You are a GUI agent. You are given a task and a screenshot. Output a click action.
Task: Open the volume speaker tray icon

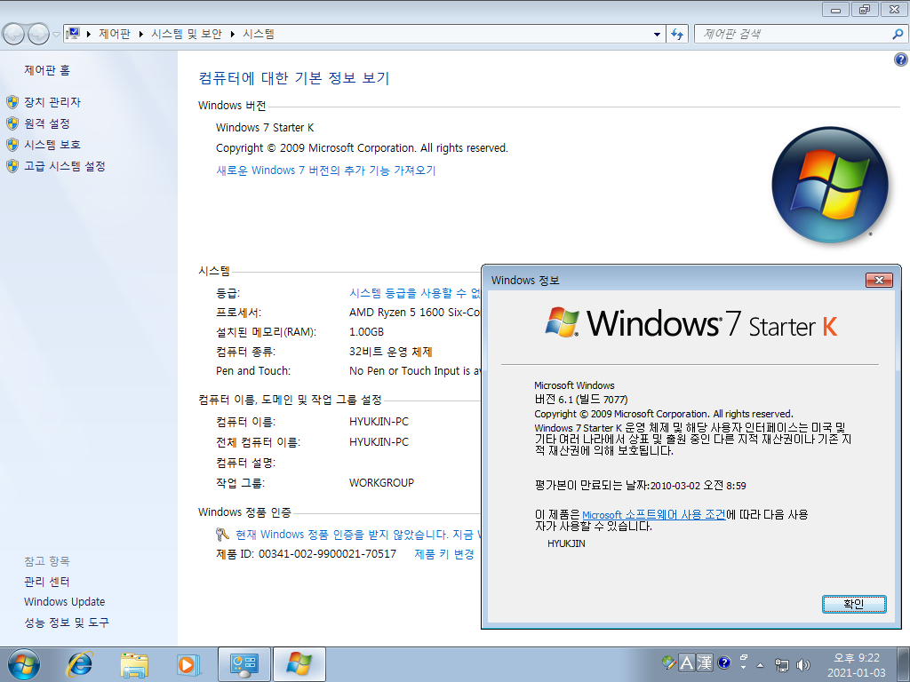[x=803, y=665]
